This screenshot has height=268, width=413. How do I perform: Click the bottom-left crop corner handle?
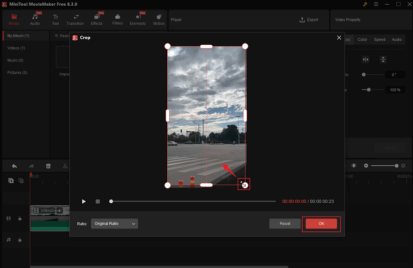[x=167, y=185]
